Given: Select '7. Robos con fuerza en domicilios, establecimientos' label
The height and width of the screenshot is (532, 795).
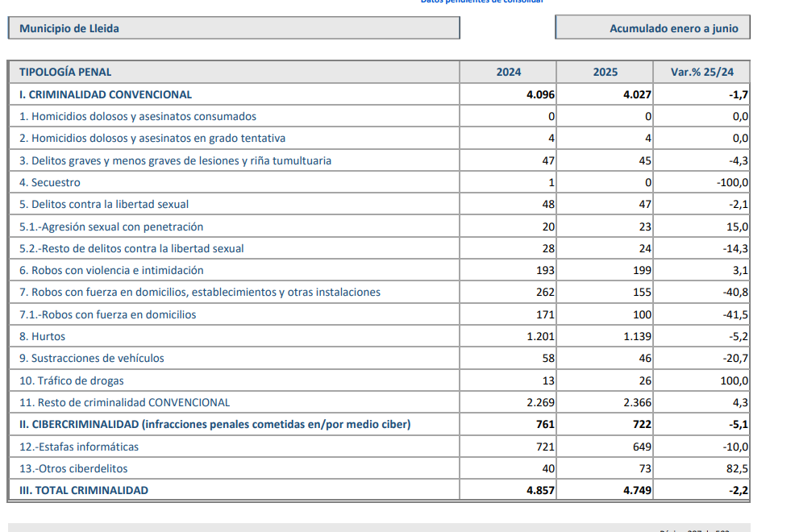Looking at the screenshot, I should coord(200,292).
